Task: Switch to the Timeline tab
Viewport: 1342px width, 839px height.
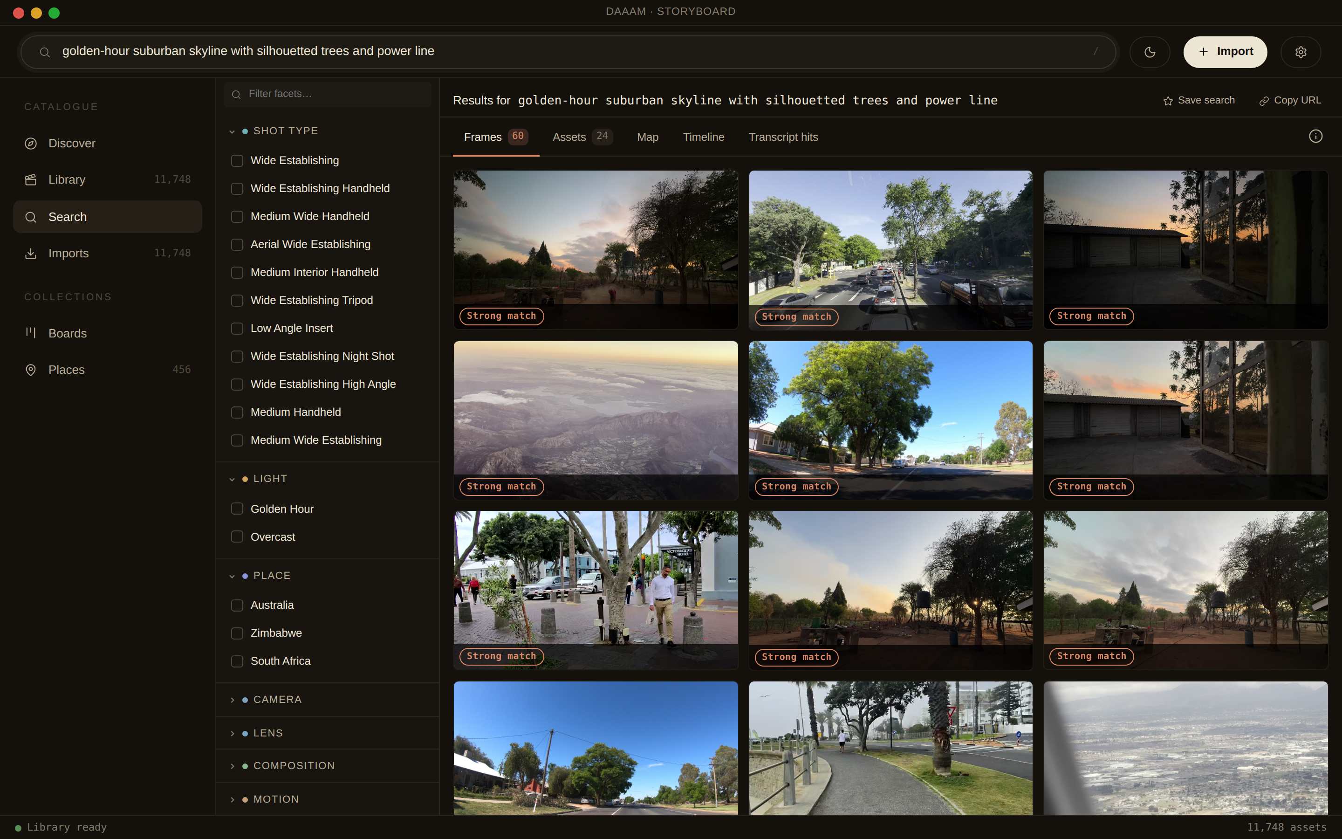Action: point(703,137)
